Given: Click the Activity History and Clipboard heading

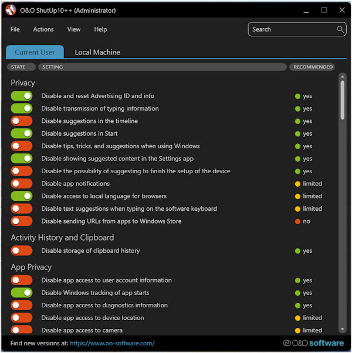Looking at the screenshot, I should [x=62, y=238].
